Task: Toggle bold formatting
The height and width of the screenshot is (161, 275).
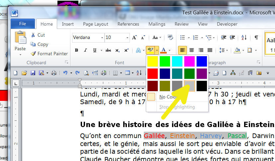Action: [76, 50]
